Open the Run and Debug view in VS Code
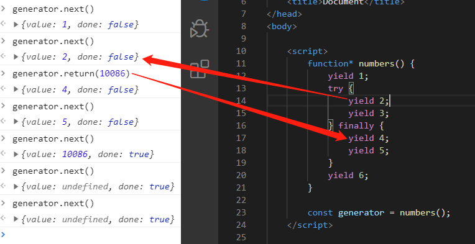475x244 pixels. coord(200,29)
